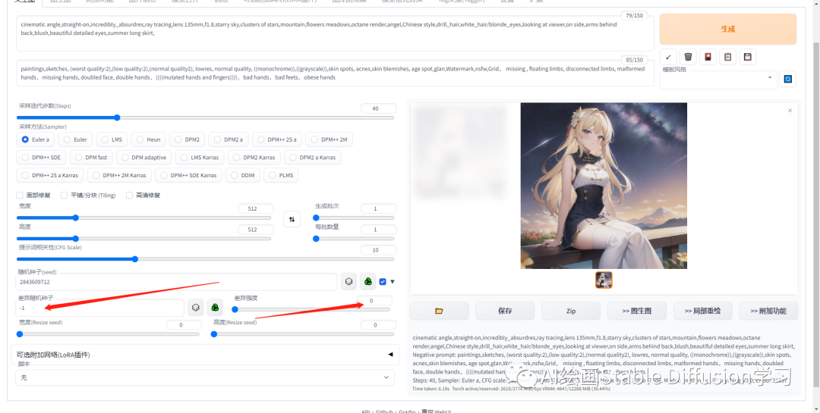Select the DPM2 a sampler
The width and height of the screenshot is (820, 413).
point(228,139)
